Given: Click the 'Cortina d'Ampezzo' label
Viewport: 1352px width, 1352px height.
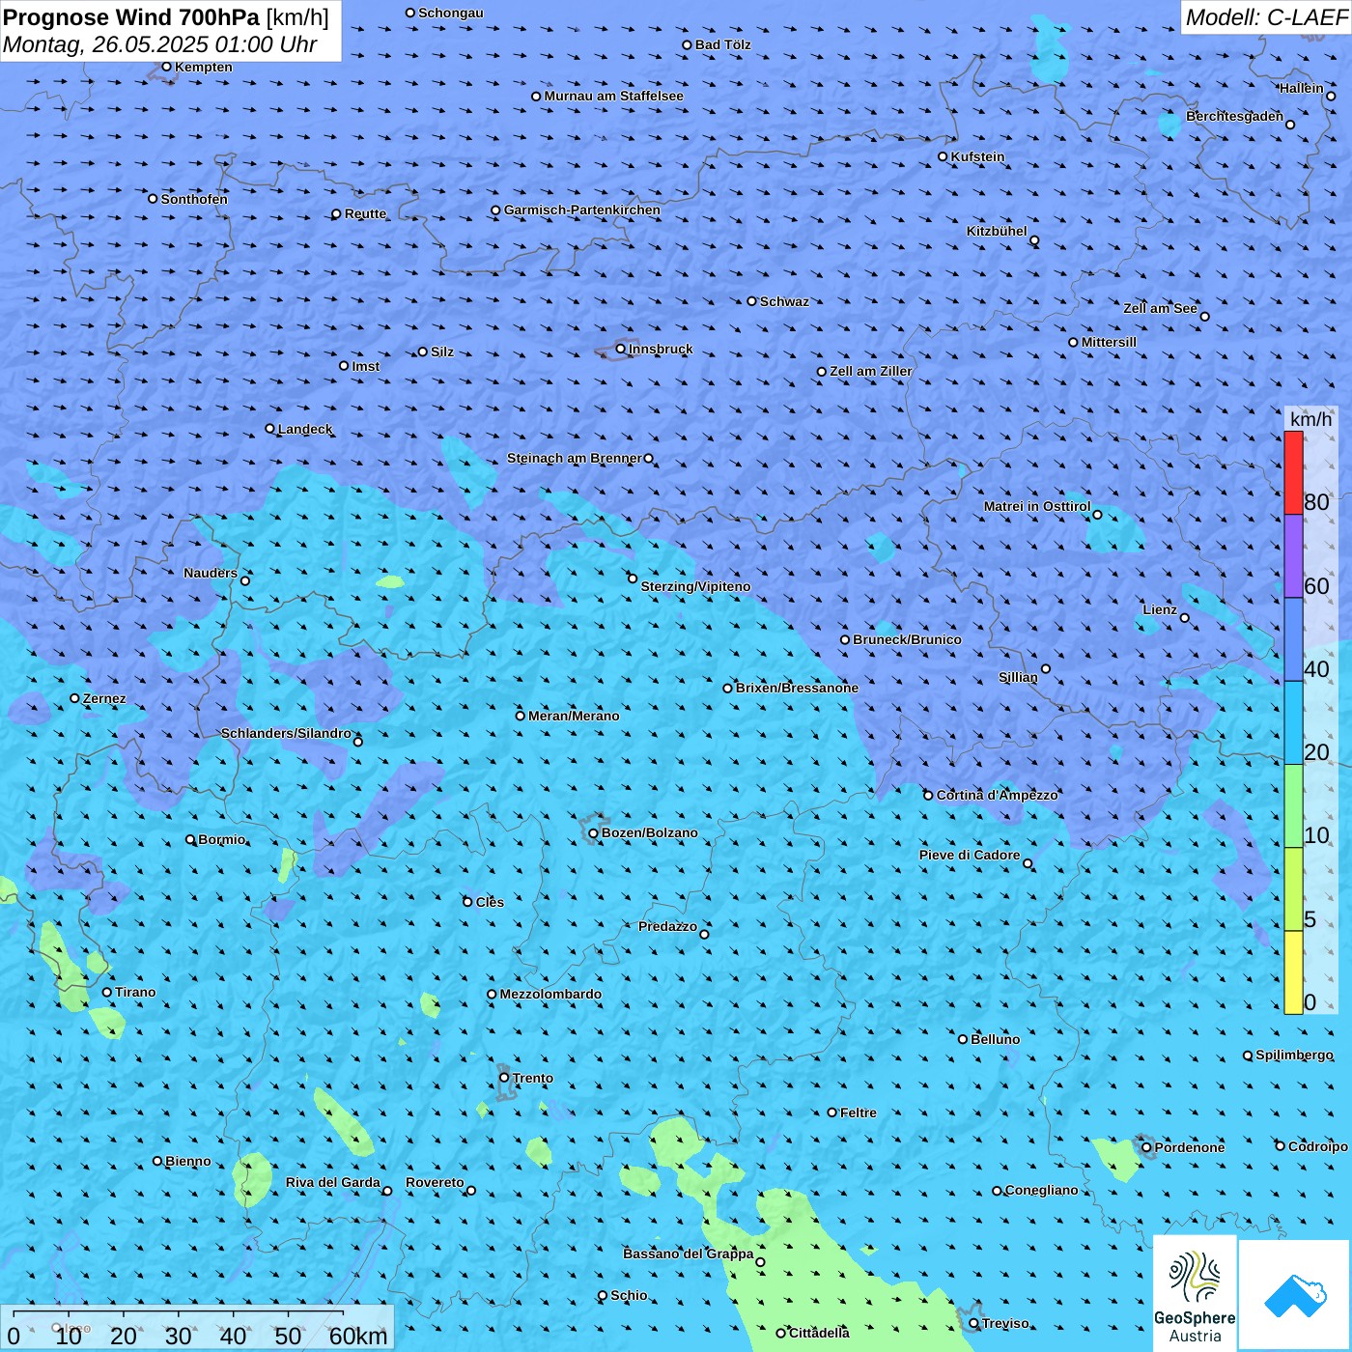Looking at the screenshot, I should [x=998, y=795].
